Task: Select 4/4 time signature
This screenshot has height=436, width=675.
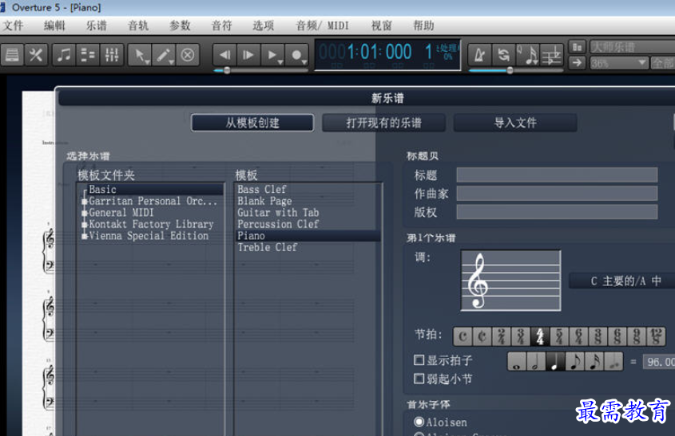Action: coord(540,336)
